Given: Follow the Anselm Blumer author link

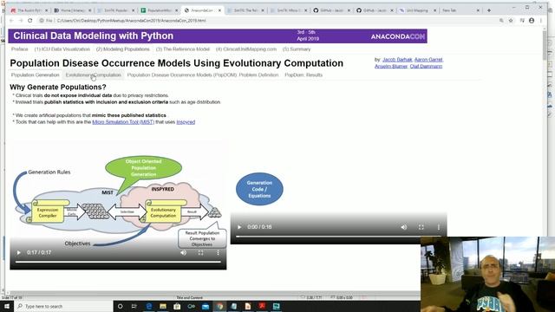Looking at the screenshot, I should coord(391,66).
